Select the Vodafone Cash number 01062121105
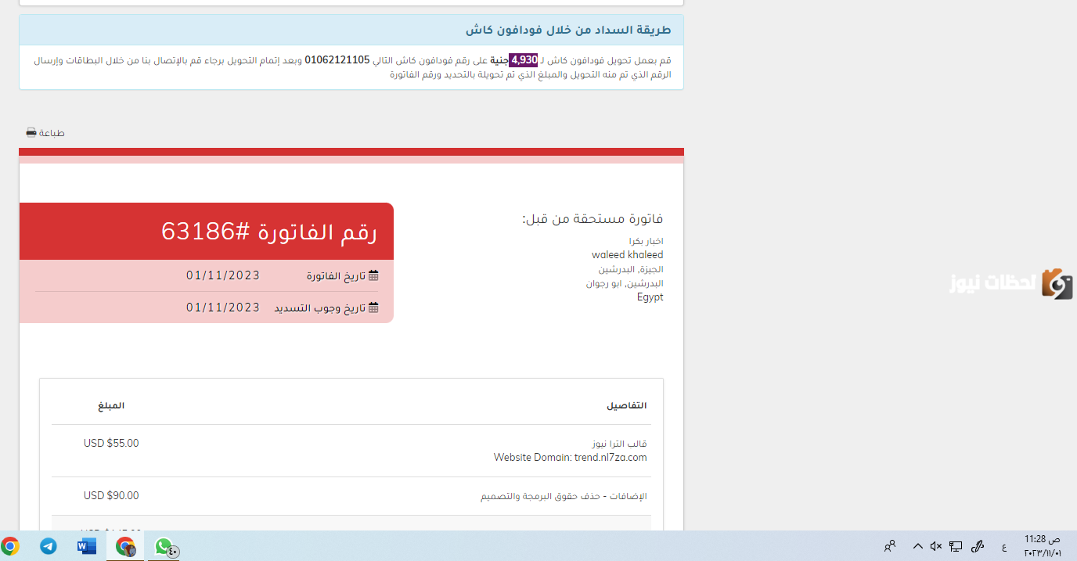 (x=337, y=60)
